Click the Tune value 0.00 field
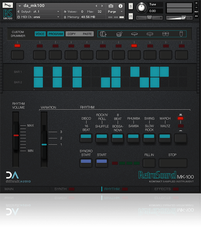Image resolution: width=201 pixels, height=237 pixels. tap(156, 11)
